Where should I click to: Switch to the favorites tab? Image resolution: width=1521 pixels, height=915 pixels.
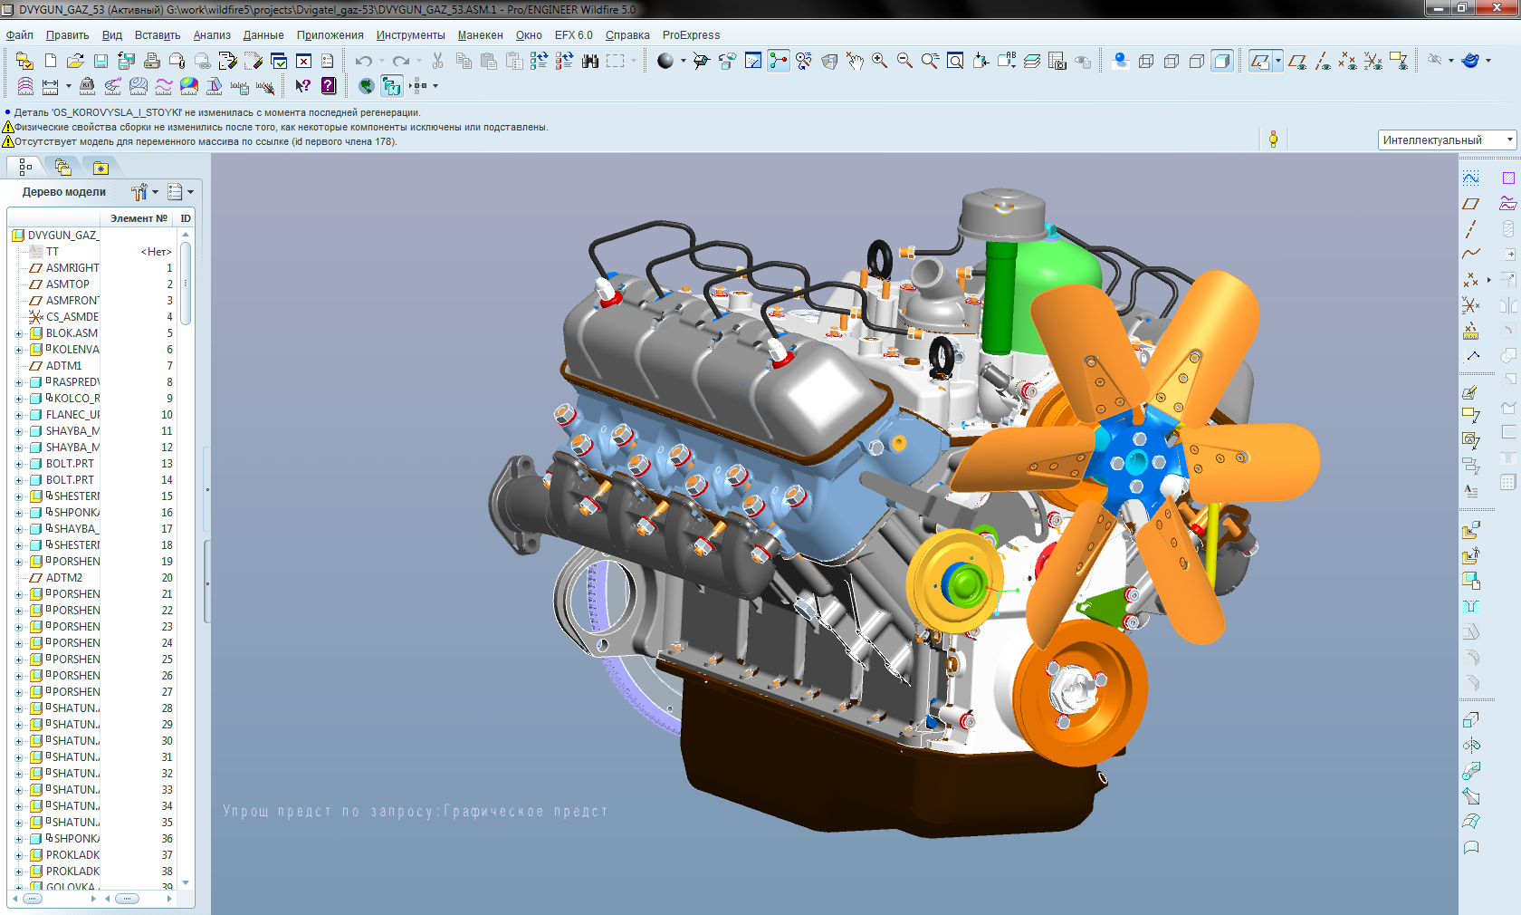pos(100,167)
